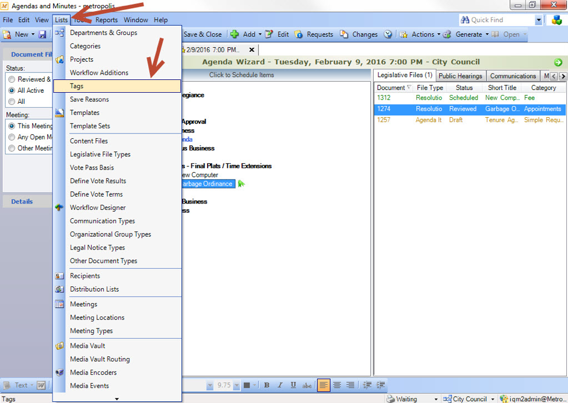
Task: Click the Quick Find binoculars icon
Action: [x=465, y=20]
